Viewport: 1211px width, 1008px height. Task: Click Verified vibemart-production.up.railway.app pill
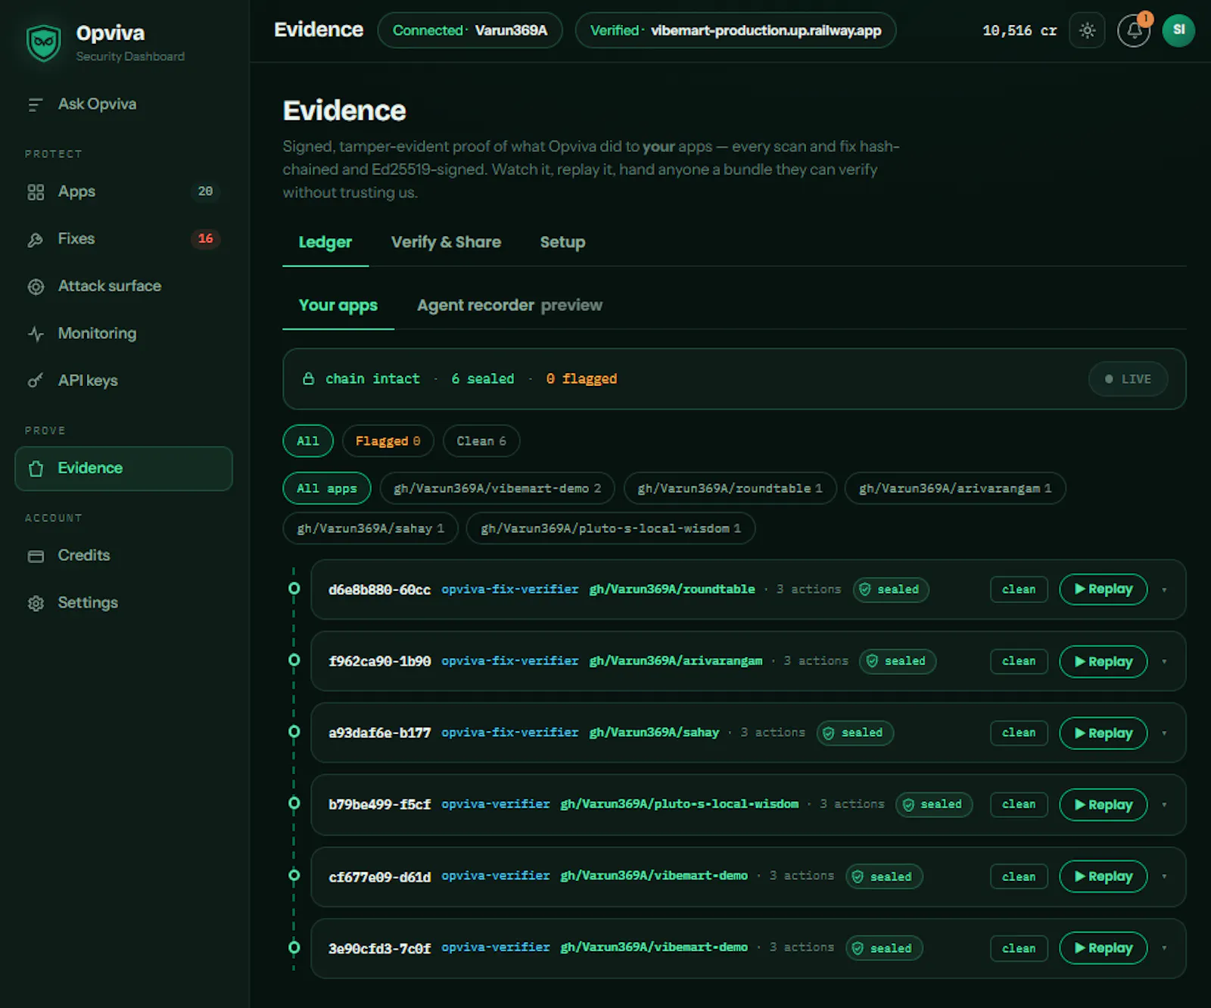[x=736, y=30]
